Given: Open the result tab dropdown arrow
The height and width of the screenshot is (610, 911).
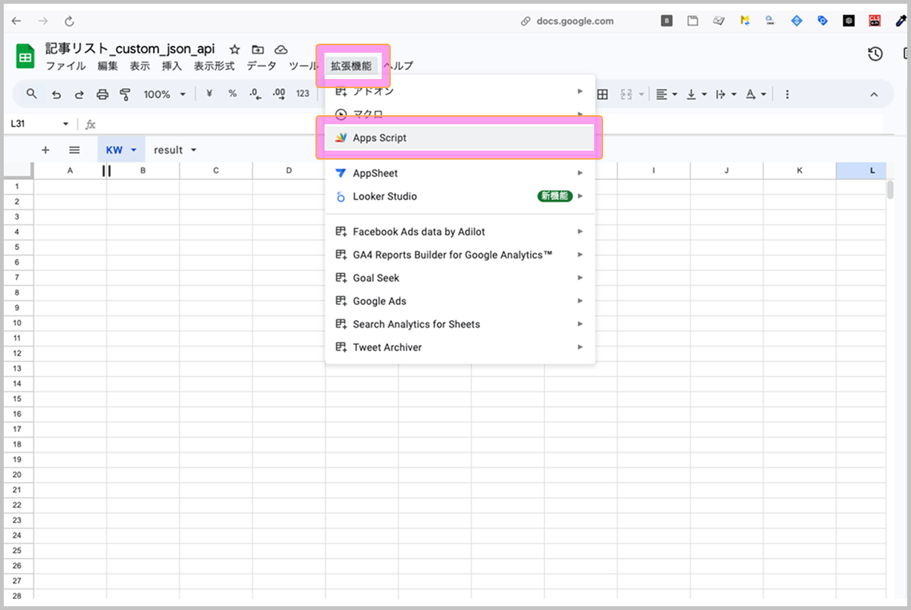Looking at the screenshot, I should (x=193, y=150).
